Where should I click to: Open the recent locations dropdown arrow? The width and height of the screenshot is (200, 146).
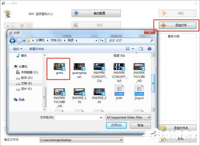tap(24, 41)
